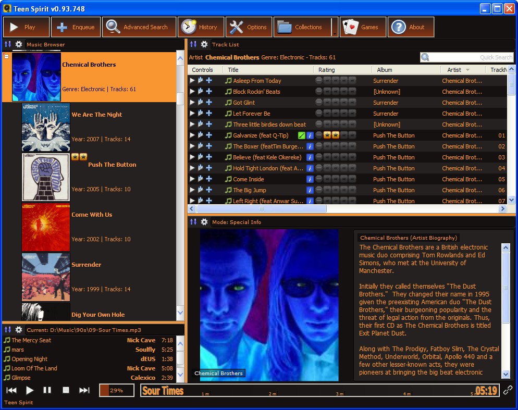Click track list horizontal scroll right arrow

[x=502, y=208]
